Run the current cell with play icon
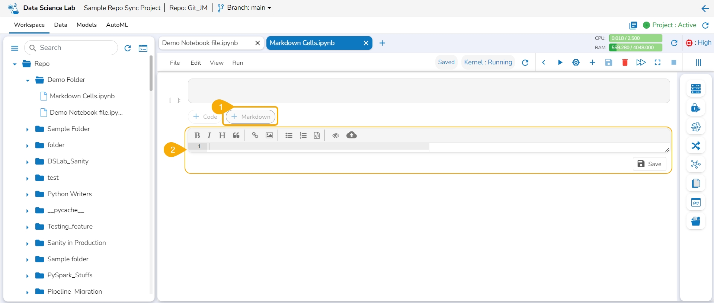Image resolution: width=714 pixels, height=303 pixels. pyautogui.click(x=560, y=63)
